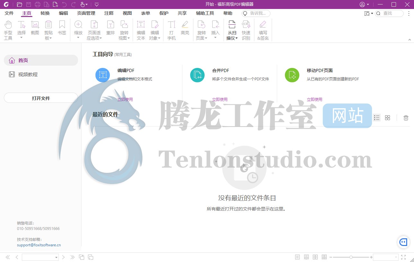The image size is (414, 262).
Task: Enable single page view mode
Action: (x=297, y=257)
